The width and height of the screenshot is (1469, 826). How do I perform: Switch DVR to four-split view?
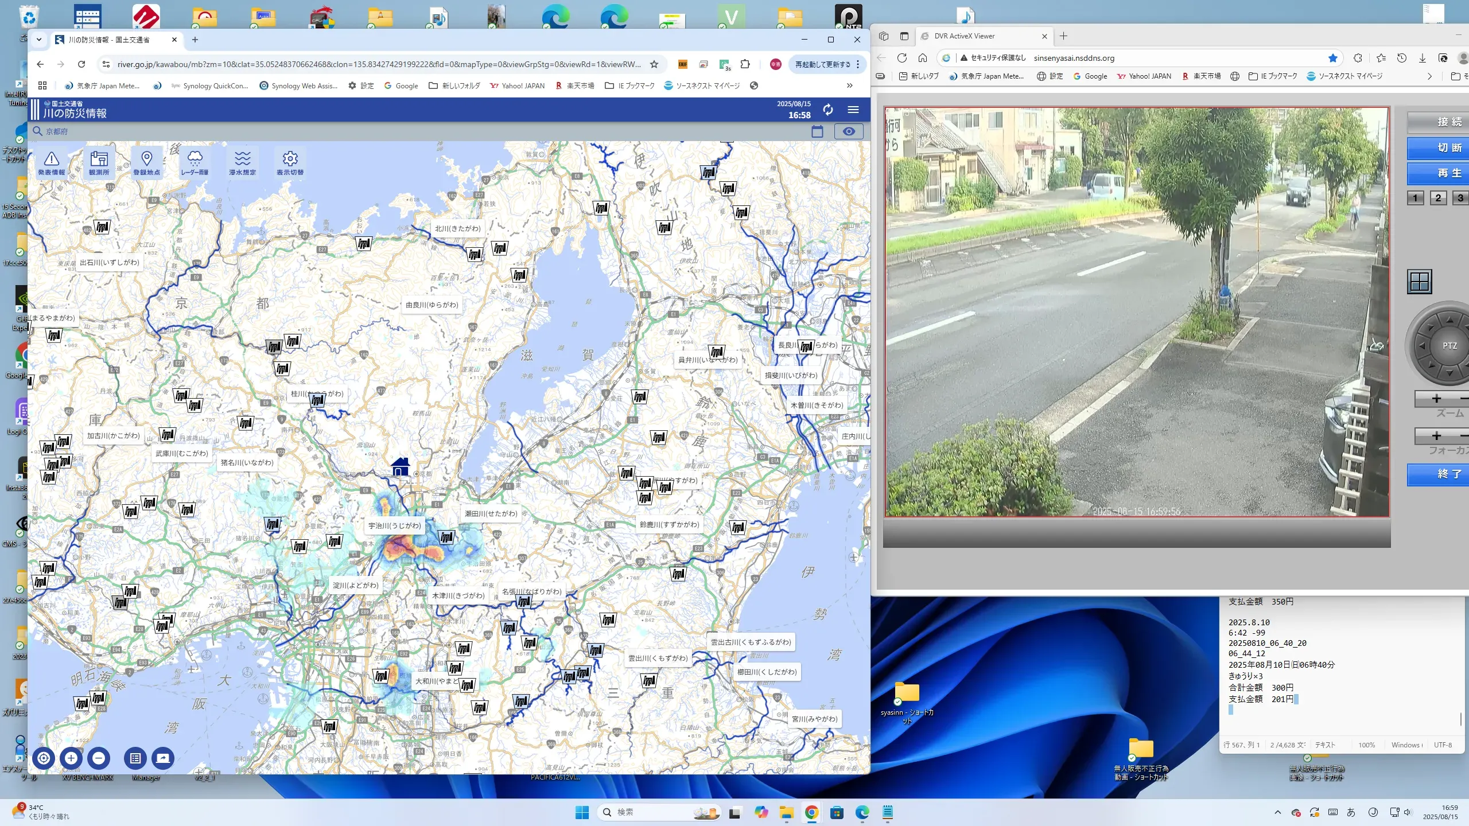coord(1419,282)
